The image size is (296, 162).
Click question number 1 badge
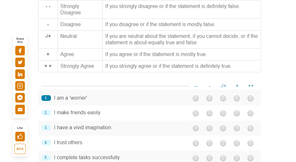coord(46,98)
